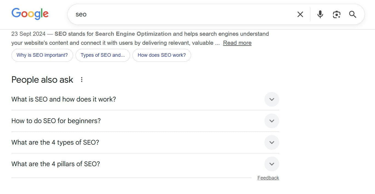Click the 'People also ask' heading

(42, 79)
